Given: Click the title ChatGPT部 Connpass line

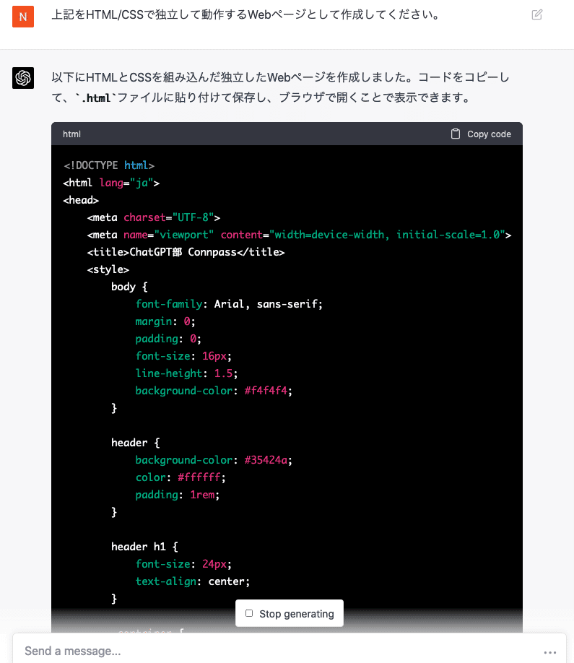Looking at the screenshot, I should click(x=186, y=252).
